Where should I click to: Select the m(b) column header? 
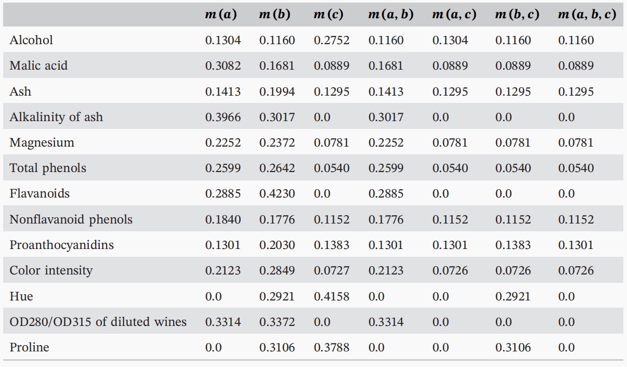[x=275, y=15]
